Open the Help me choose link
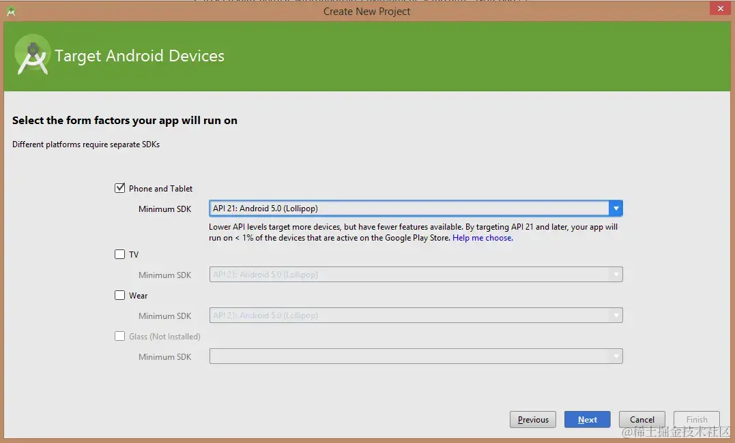Viewport: 735px width, 443px height. tap(482, 238)
